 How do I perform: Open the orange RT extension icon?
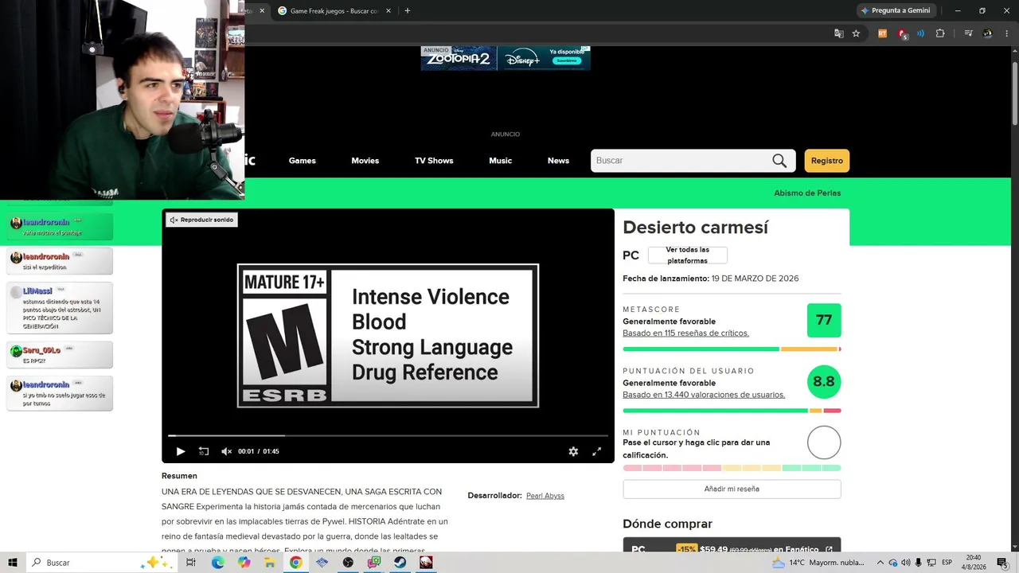pos(882,33)
